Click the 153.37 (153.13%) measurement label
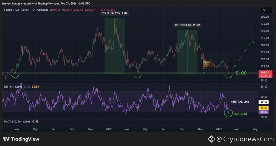 pyautogui.click(x=187, y=25)
